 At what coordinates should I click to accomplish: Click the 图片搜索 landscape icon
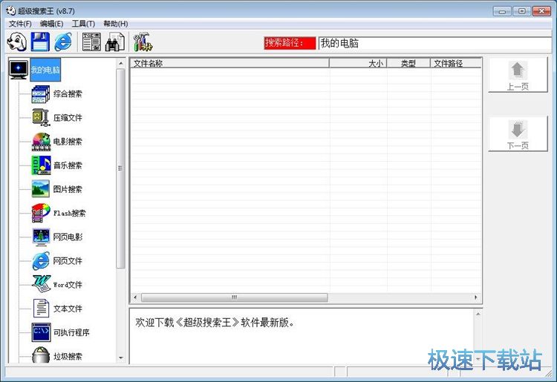click(41, 189)
